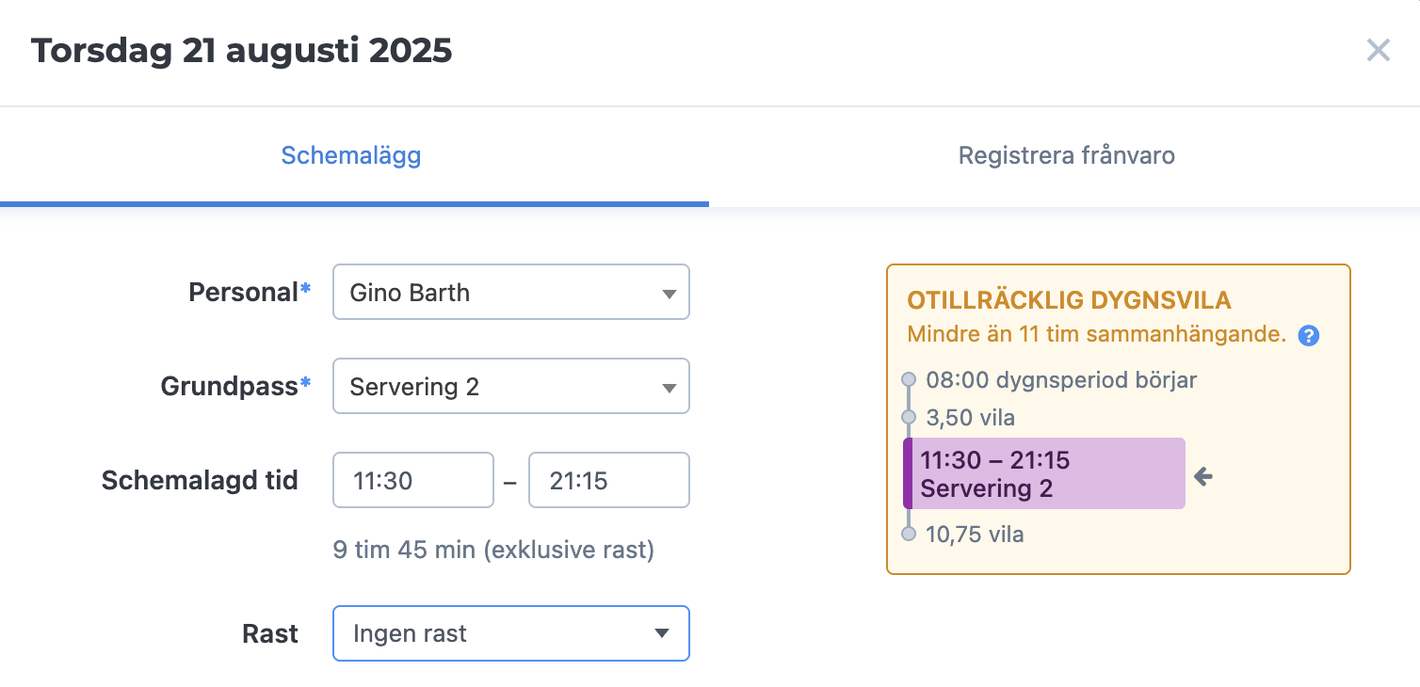Click the Schemalagd tid label
Image resolution: width=1420 pixels, height=687 pixels.
click(x=200, y=481)
